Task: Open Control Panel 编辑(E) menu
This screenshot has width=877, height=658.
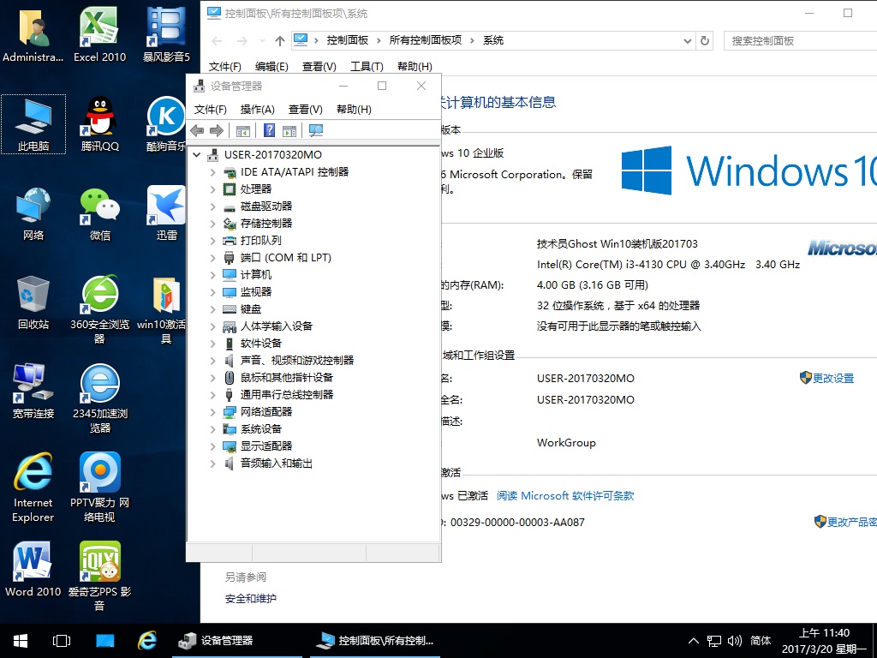Action: (271, 67)
